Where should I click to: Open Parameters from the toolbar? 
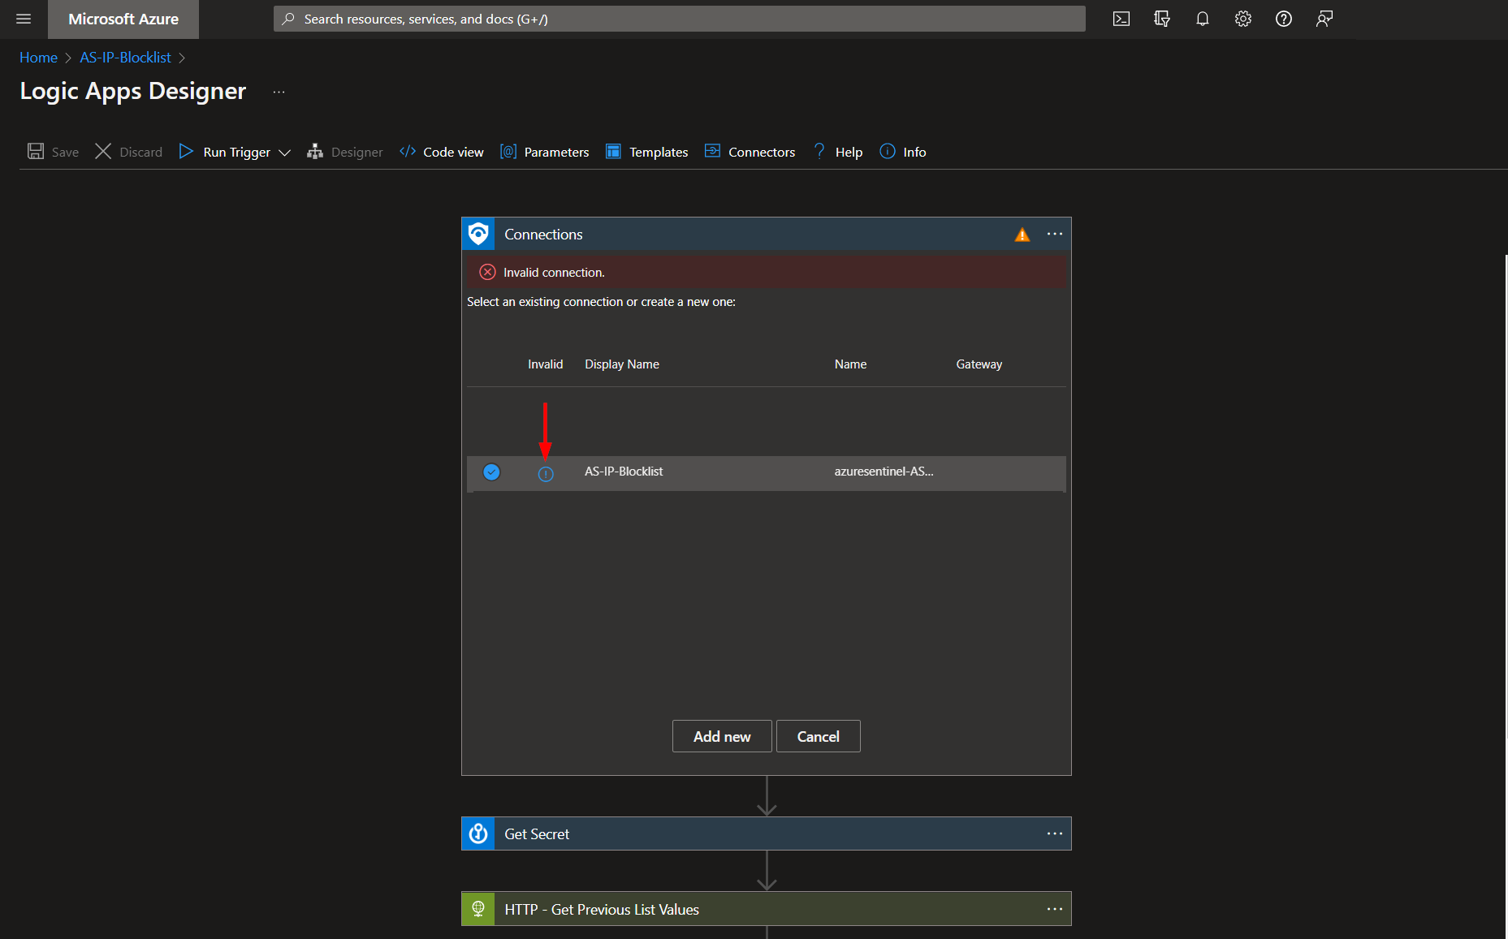(x=545, y=152)
